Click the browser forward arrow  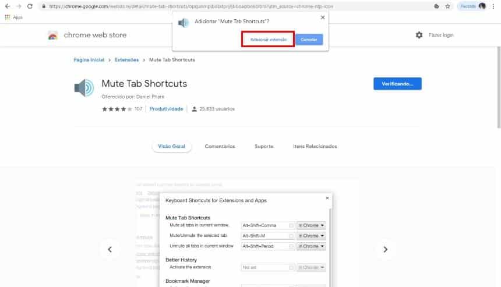pyautogui.click(x=19, y=6)
